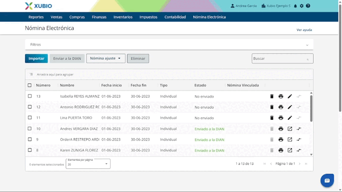The image size is (342, 192).
Task: Open Andres VERGARA DIAZ payroll in new view
Action: coord(289,129)
